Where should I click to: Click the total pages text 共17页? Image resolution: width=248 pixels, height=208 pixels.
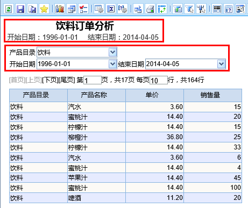pos(124,80)
